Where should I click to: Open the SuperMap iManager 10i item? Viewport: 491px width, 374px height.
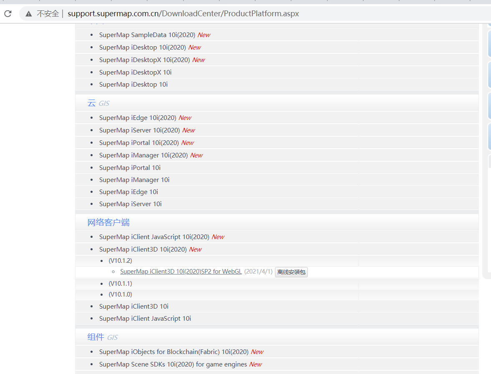pos(134,180)
